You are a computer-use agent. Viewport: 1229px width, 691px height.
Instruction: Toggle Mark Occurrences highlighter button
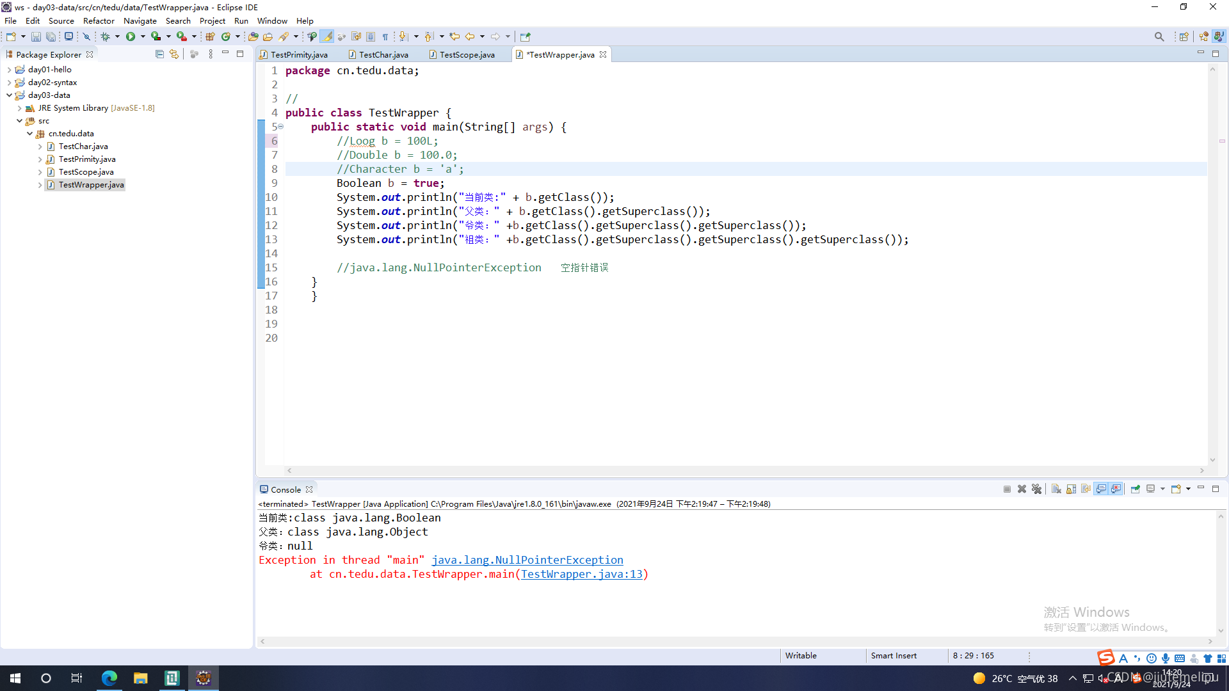(x=327, y=36)
